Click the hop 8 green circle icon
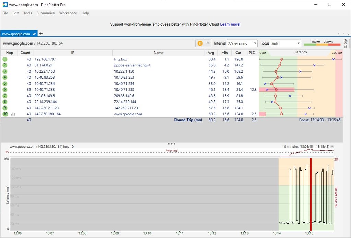This screenshot has height=238, width=351. (5, 102)
